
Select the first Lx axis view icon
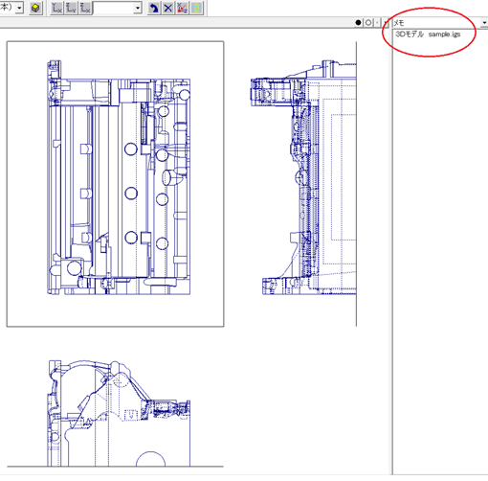pyautogui.click(x=57, y=8)
